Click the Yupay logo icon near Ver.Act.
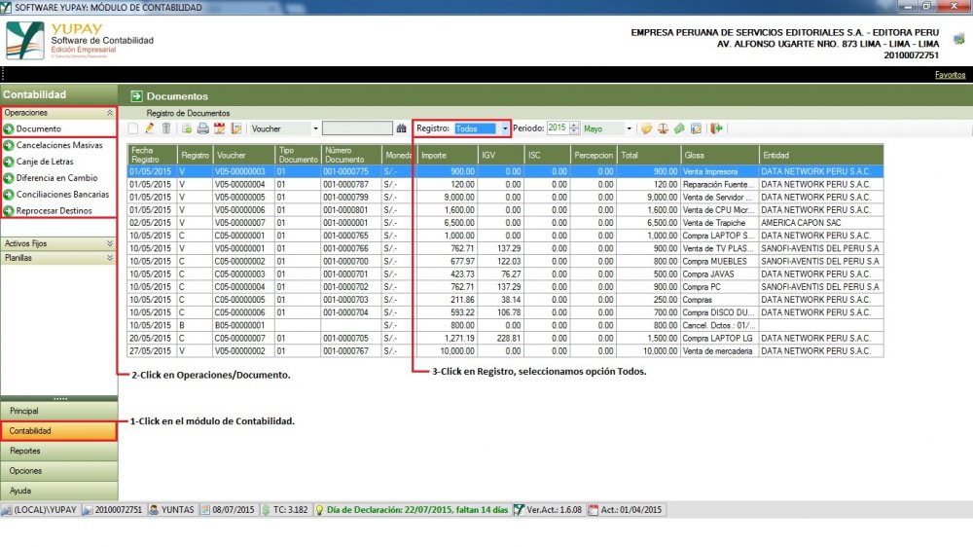Viewport: 973px width, 547px height. pyautogui.click(x=519, y=510)
